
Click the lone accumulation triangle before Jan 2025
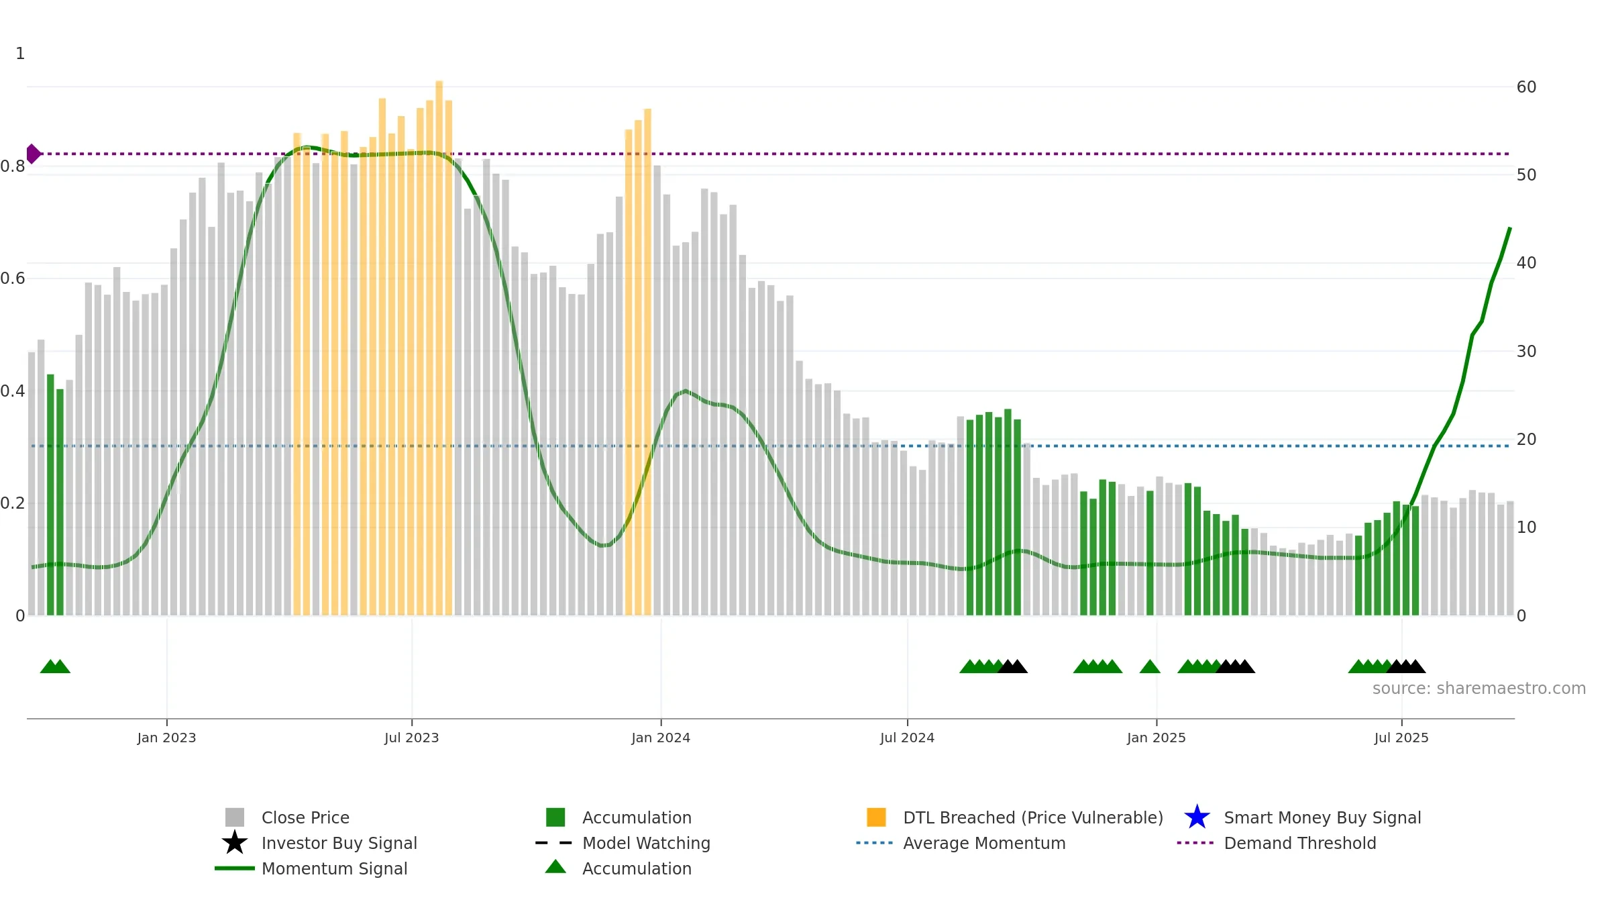tap(1150, 666)
